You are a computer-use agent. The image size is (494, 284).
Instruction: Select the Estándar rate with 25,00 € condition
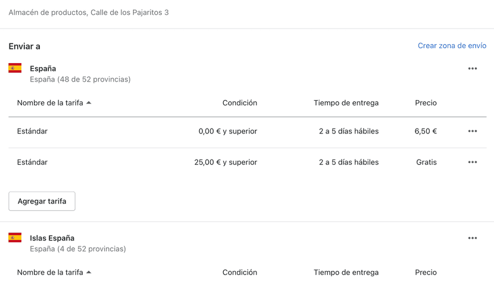point(32,162)
